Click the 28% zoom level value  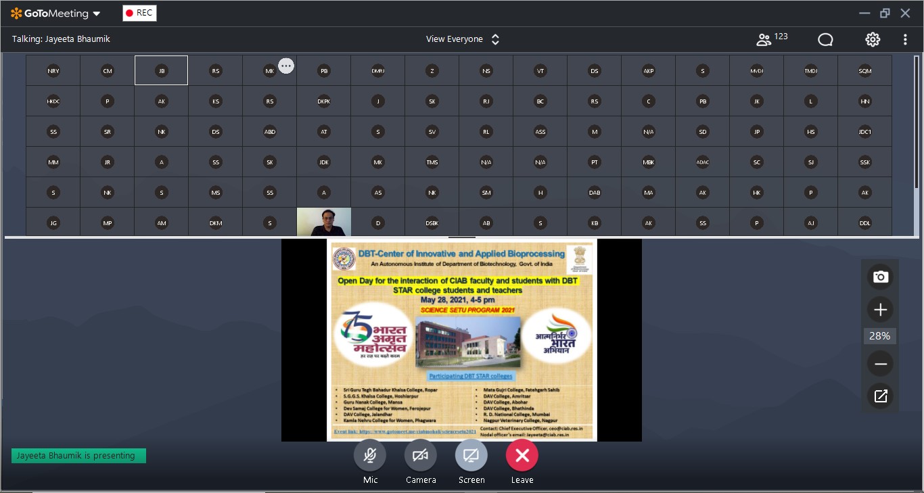[880, 336]
